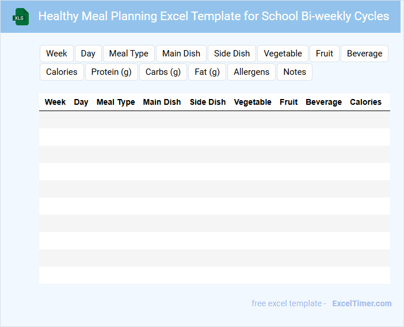Open the ExcelTimer.com link
Viewport: 404px width, 327px height.
point(361,303)
